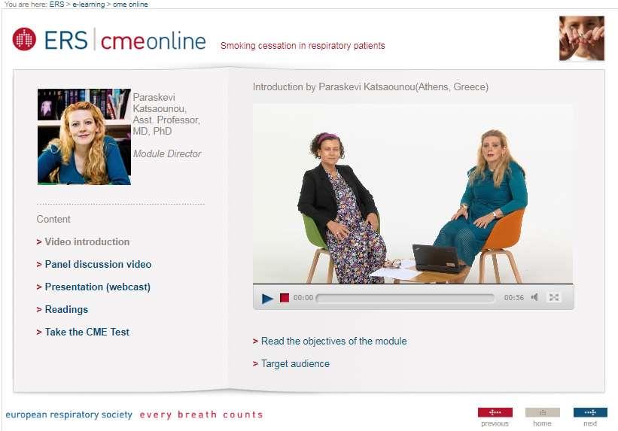Select Take the CME Test
Screen dimensions: 618x431
pyautogui.click(x=87, y=332)
